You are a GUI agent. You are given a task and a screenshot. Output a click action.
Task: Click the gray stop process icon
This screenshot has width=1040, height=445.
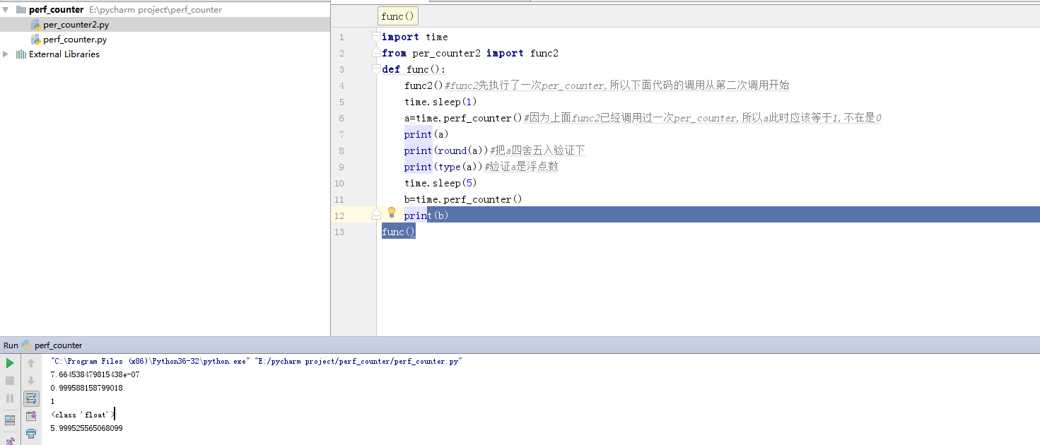10,381
